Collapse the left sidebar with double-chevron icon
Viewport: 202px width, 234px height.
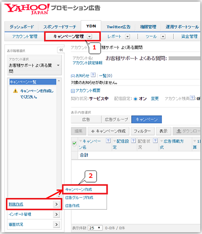click(x=61, y=50)
